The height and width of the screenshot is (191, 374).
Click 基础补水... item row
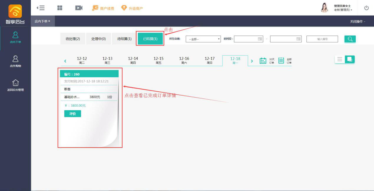pos(88,97)
